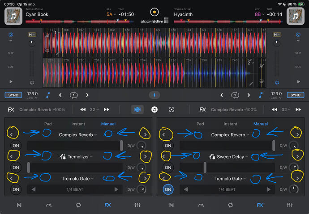The image size is (309, 214).
Task: Click the music library note icon
Action: point(154,109)
